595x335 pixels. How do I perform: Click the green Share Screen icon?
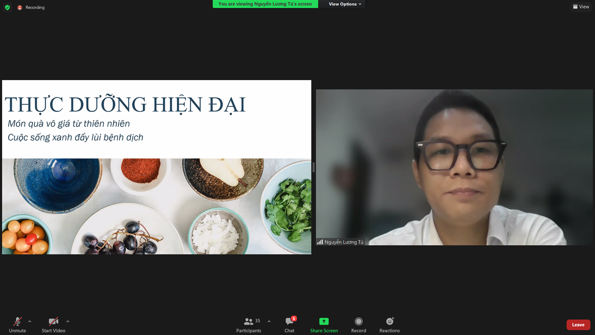[324, 321]
